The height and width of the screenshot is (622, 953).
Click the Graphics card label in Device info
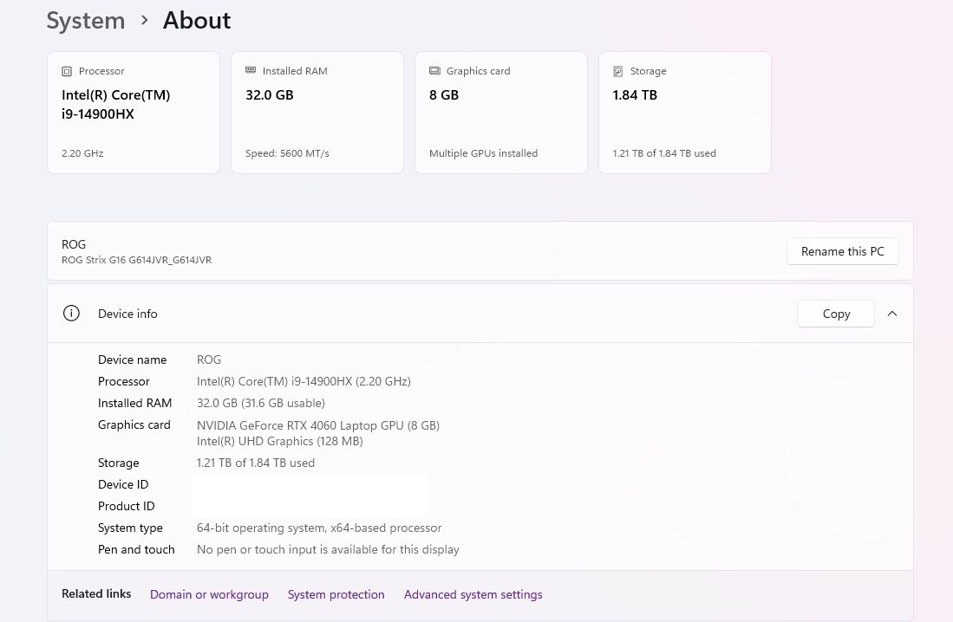[x=134, y=425]
